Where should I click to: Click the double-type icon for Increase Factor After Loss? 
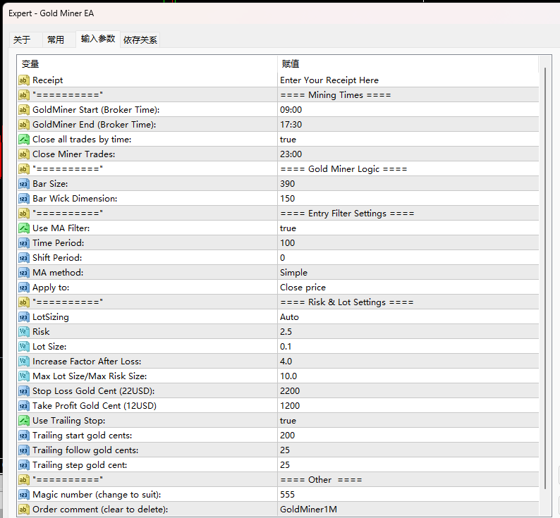[23, 362]
